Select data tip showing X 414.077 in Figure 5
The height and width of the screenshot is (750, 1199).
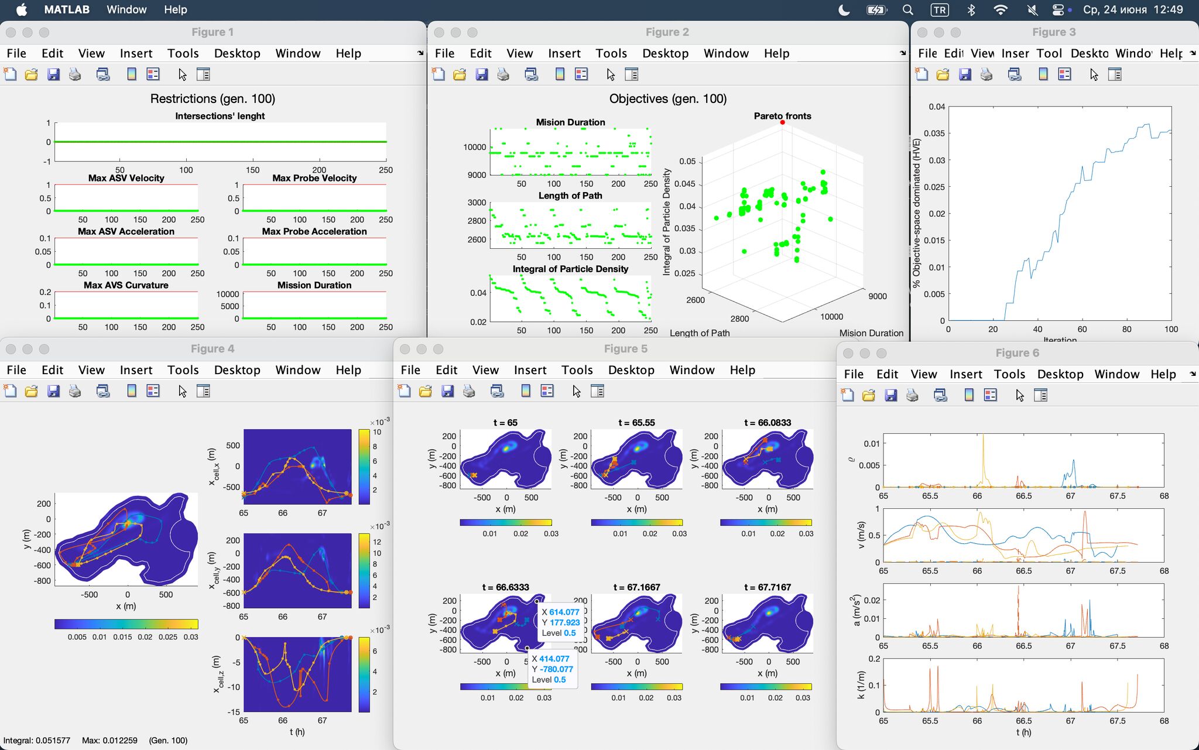[x=553, y=669]
